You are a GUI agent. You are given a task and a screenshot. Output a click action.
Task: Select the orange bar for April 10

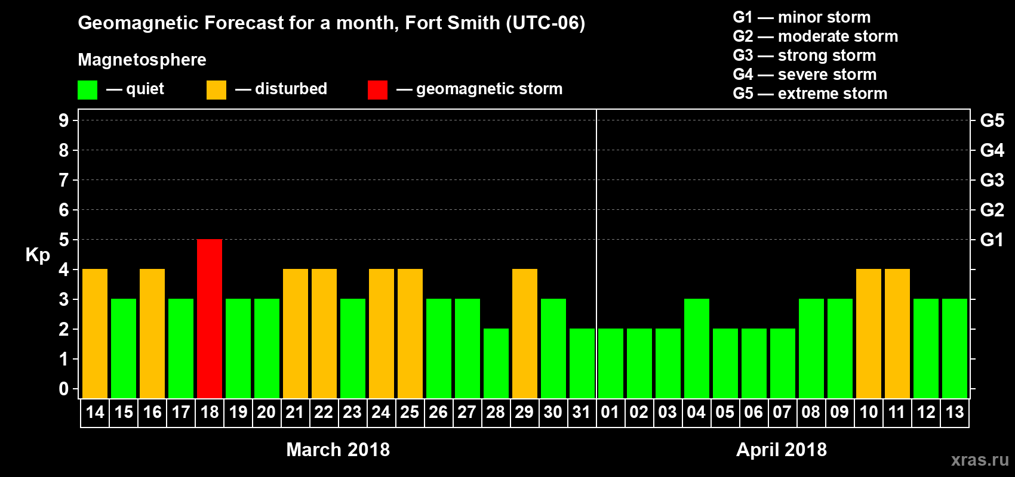(x=869, y=333)
